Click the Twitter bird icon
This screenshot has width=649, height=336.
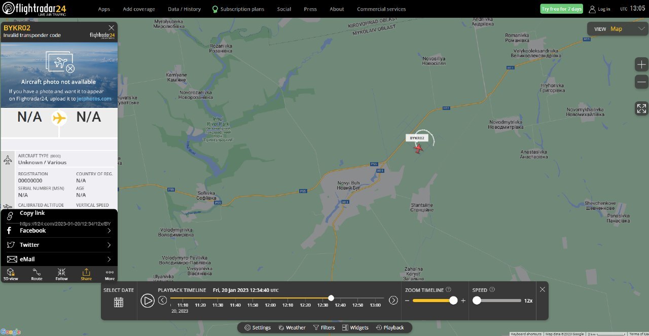click(x=10, y=245)
